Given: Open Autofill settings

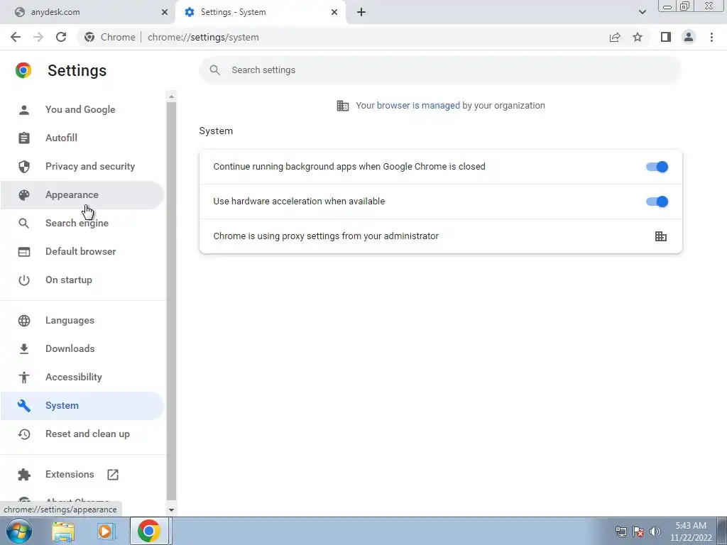Looking at the screenshot, I should [x=82, y=138].
